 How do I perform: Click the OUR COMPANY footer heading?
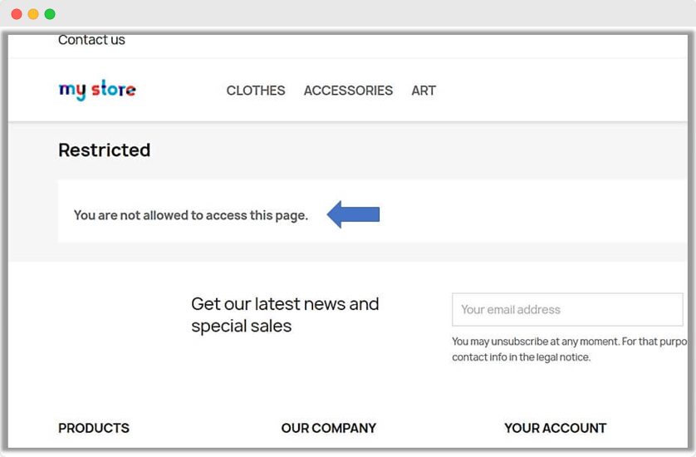(x=329, y=428)
